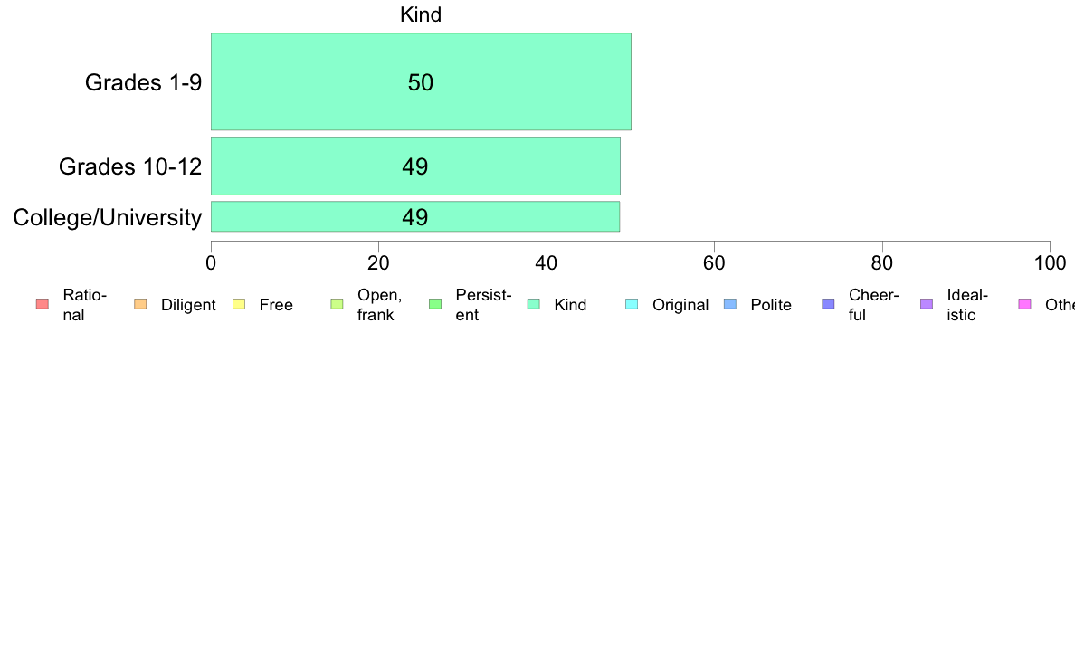Click the Kind legend swatch
Screen dimensions: 1075x666
tap(533, 305)
